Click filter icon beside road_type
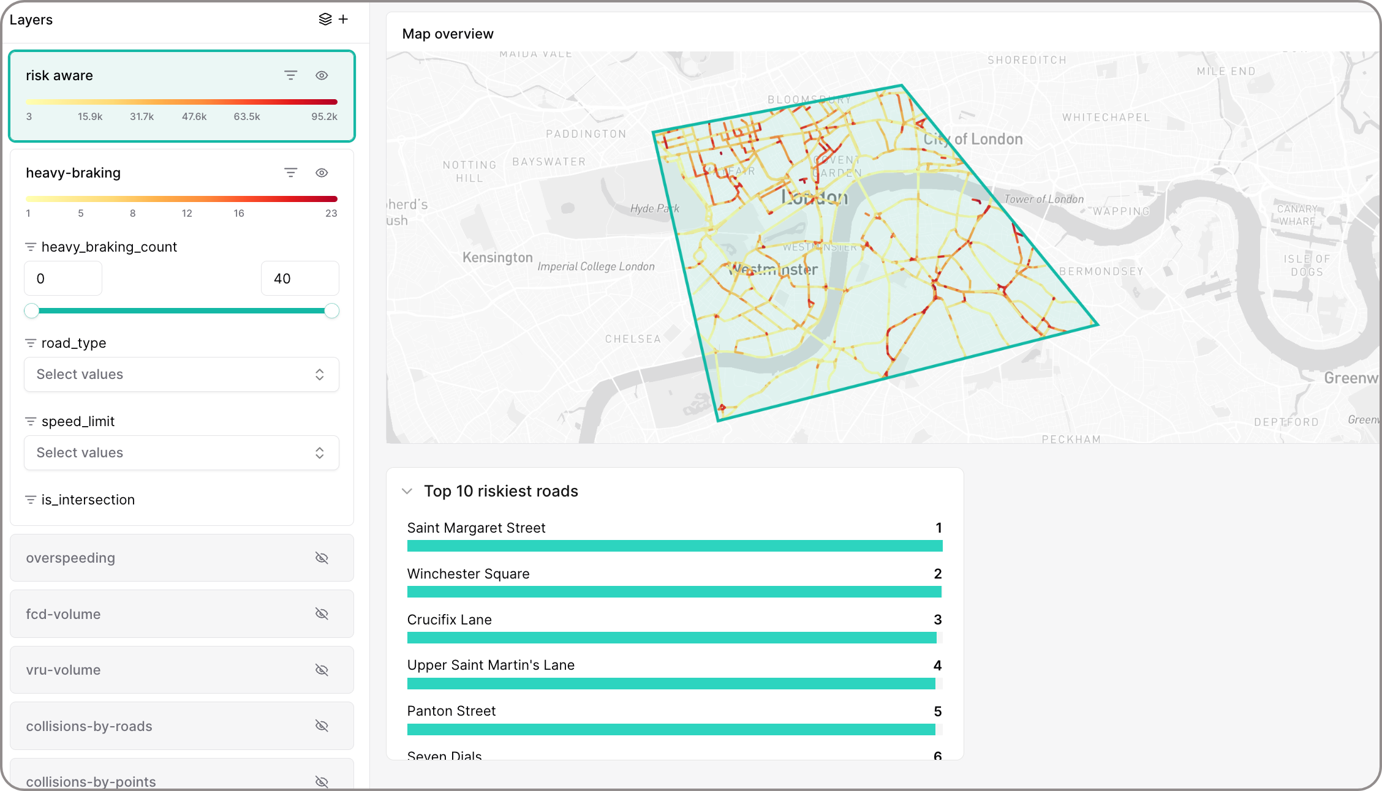 [x=31, y=343]
